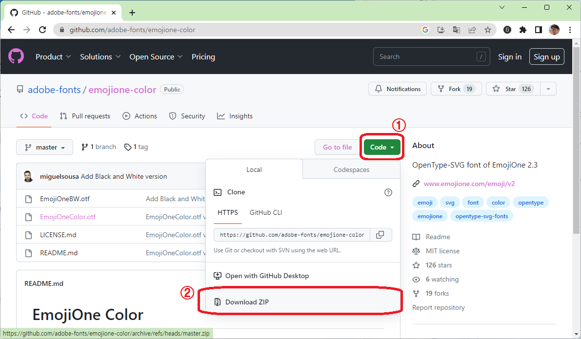The height and width of the screenshot is (339, 581).
Task: Switch to the Codespaces tab
Action: click(351, 169)
